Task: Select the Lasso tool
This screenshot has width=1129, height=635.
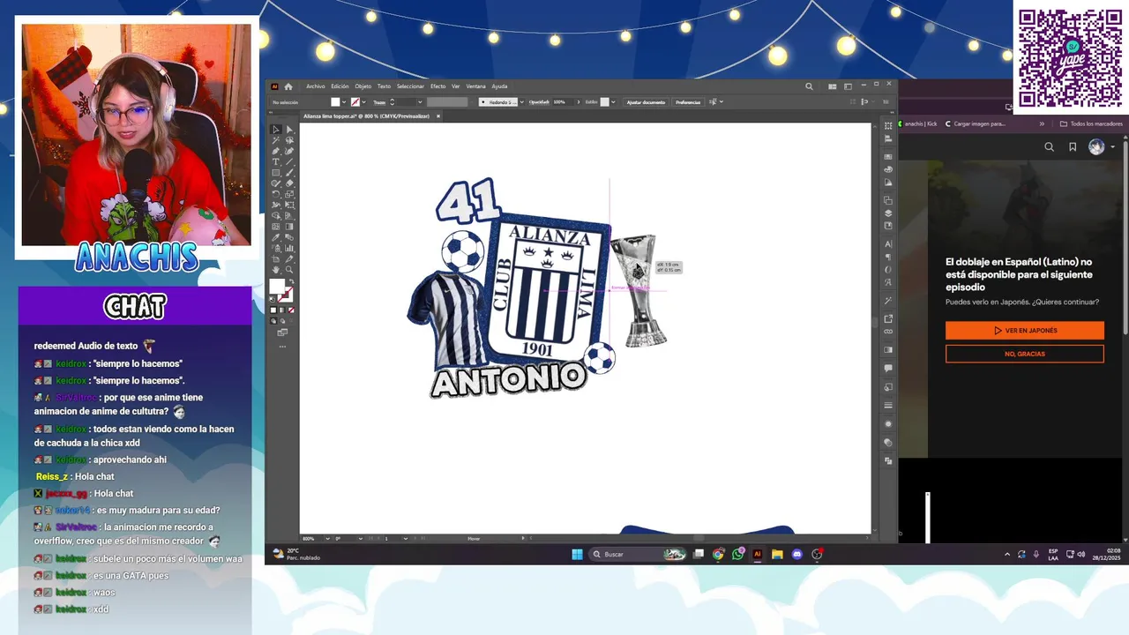Action: pyautogui.click(x=289, y=140)
